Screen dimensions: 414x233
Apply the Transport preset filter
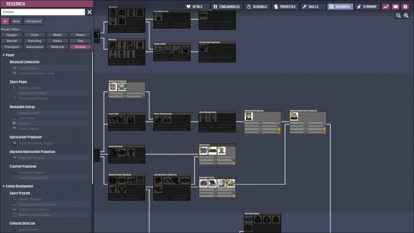[x=12, y=47]
